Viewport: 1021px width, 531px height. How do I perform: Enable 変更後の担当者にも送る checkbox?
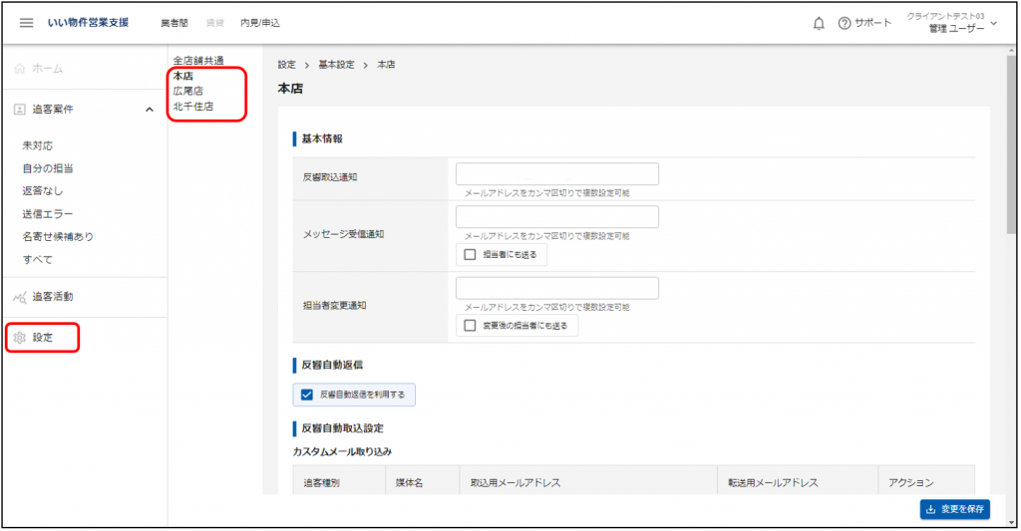pos(471,326)
